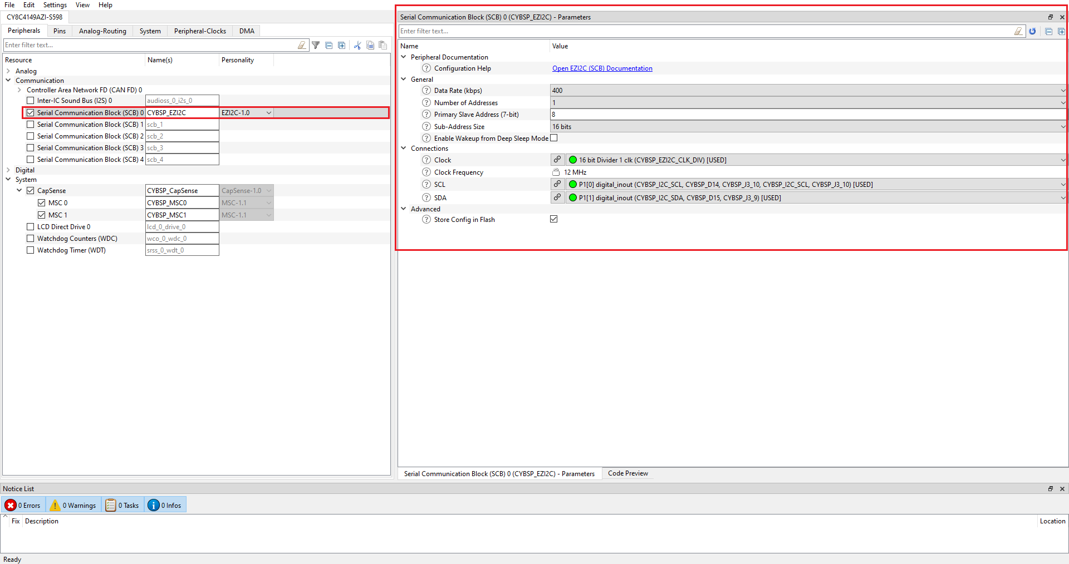
Task: Clear the Peripherals filter text with eraser icon
Action: [302, 45]
